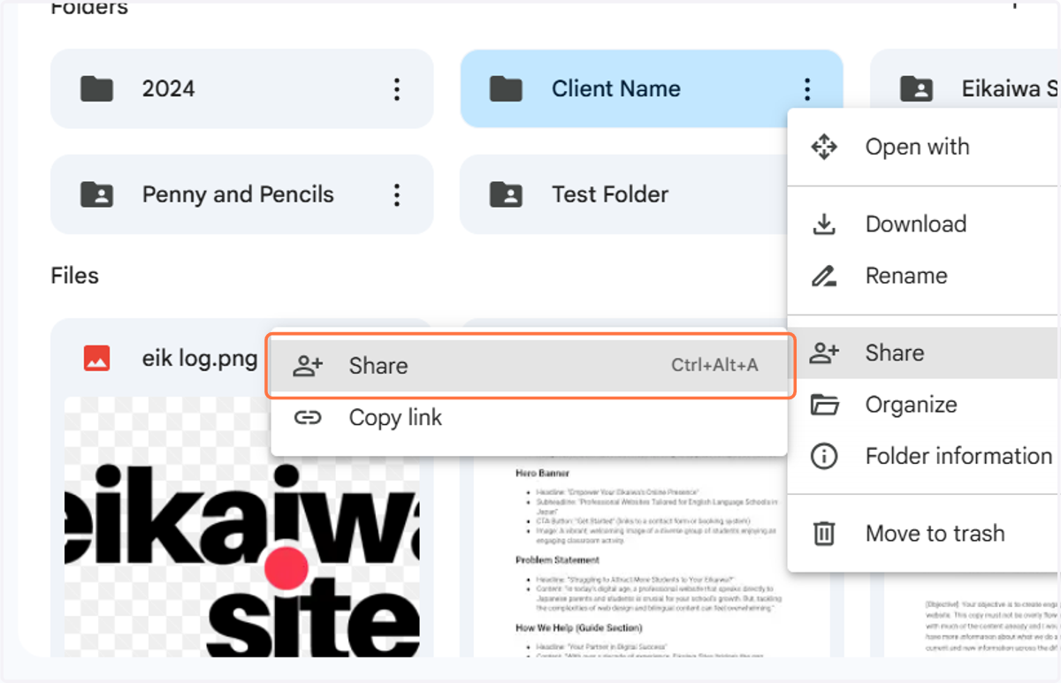Viewport: 1061px width, 683px height.
Task: Open more options for Penny and Pencils
Action: click(x=397, y=194)
